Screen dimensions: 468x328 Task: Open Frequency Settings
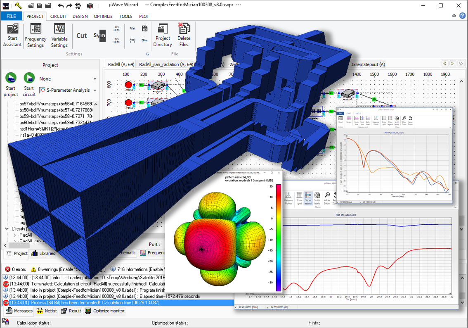tap(35, 36)
